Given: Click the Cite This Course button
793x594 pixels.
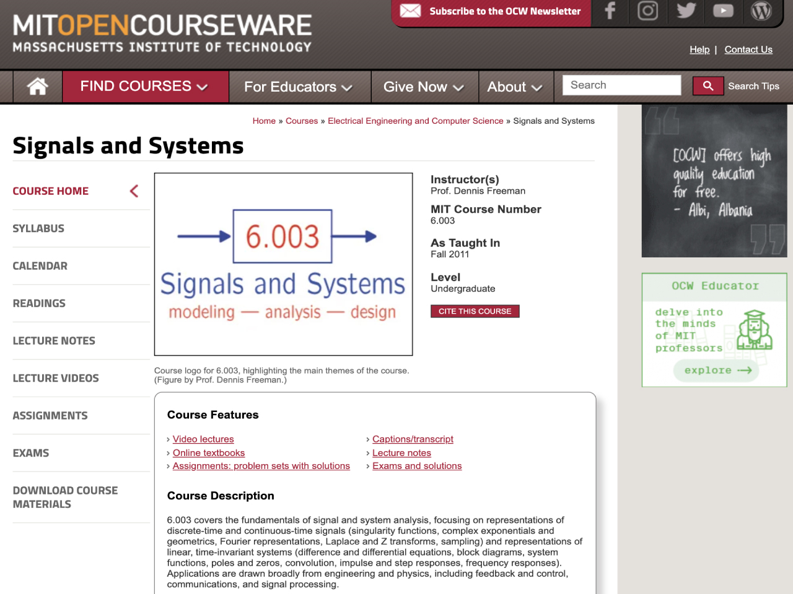Looking at the screenshot, I should click(x=475, y=311).
